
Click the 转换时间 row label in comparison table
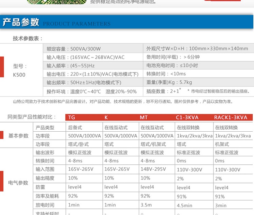(x=45, y=161)
